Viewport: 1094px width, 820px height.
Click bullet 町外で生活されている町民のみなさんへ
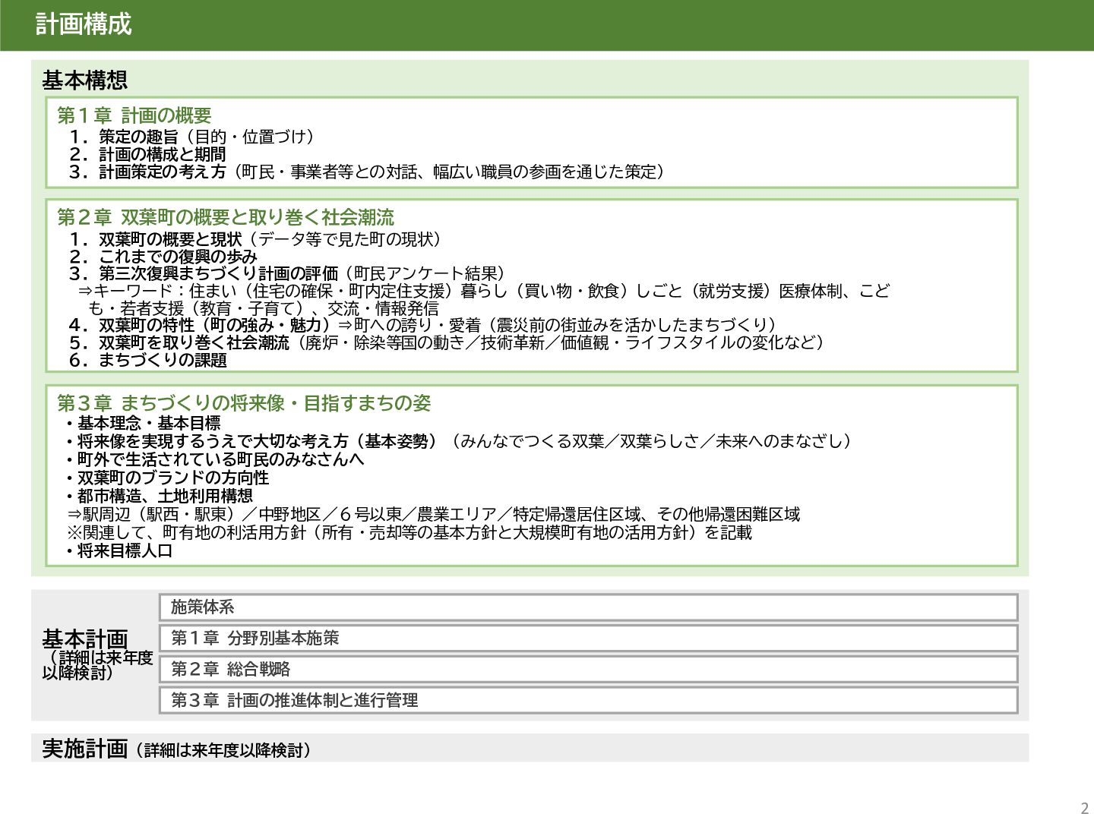(214, 459)
